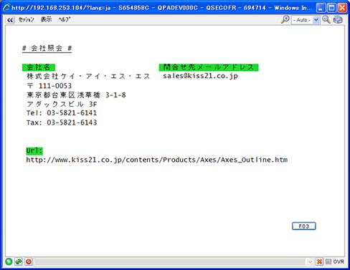Click the keyboard icon next to OVR
The image size is (350, 270).
tap(328, 261)
